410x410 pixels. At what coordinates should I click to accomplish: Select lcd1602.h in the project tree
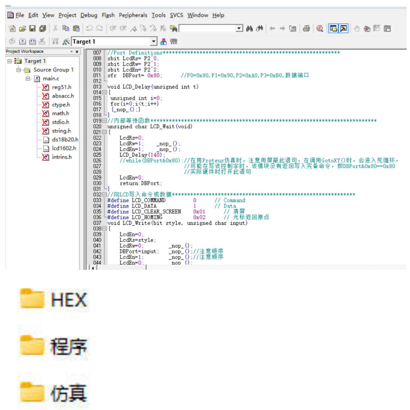[x=64, y=148]
